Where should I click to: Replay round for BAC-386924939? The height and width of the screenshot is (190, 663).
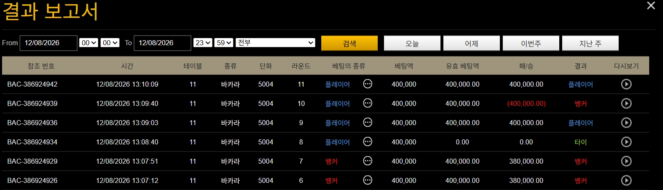(626, 103)
